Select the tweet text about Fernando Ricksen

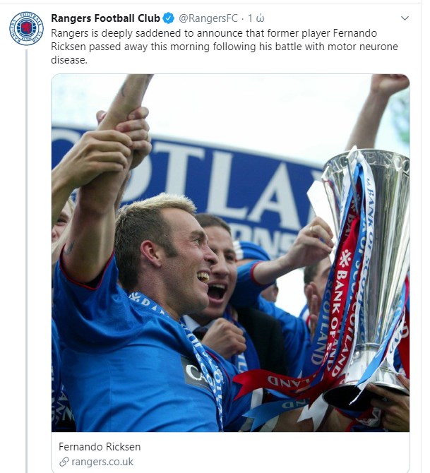pos(225,47)
